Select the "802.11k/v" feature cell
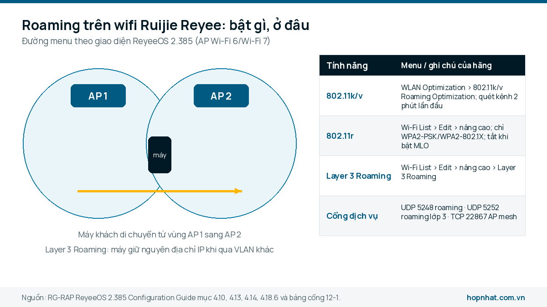Screen dimensions: 547x307 tap(345, 96)
